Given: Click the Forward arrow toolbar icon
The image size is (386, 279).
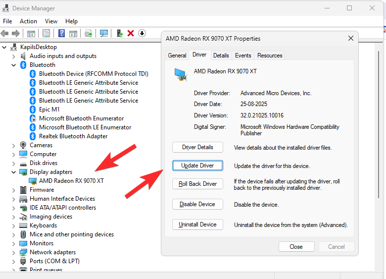Looking at the screenshot, I should [x=16, y=33].
